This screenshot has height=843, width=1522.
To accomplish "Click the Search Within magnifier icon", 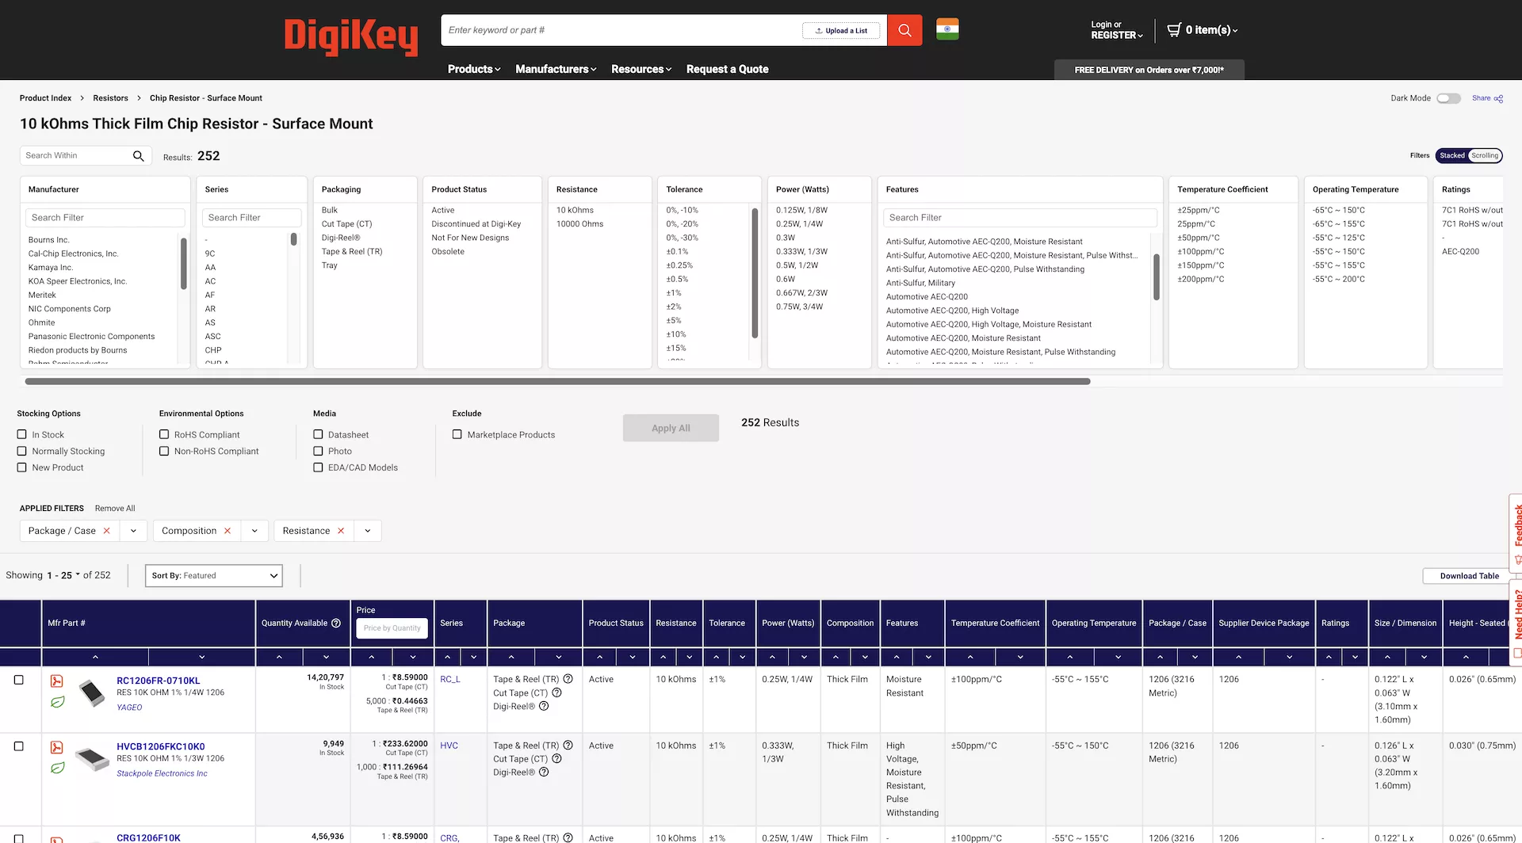I will (138, 156).
